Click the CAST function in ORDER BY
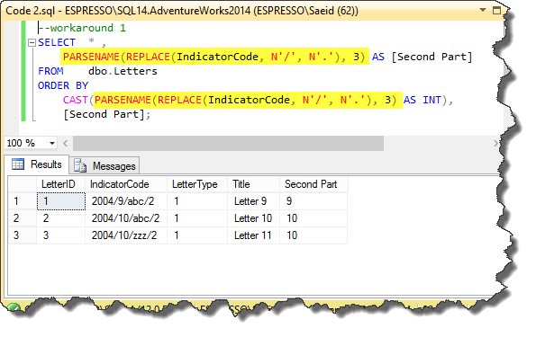Image resolution: width=536 pixels, height=337 pixels. coord(75,100)
